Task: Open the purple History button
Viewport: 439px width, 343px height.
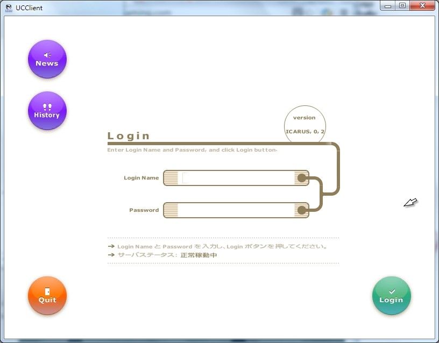Action: pos(47,111)
